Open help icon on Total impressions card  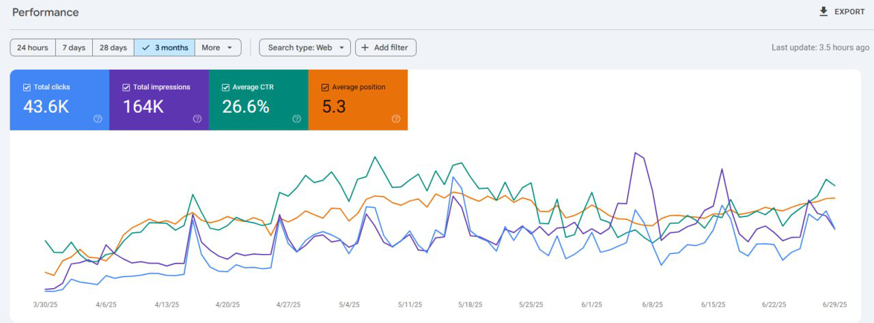197,119
